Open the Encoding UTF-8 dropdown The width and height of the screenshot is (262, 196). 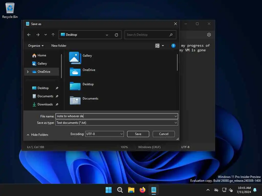click(x=105, y=134)
